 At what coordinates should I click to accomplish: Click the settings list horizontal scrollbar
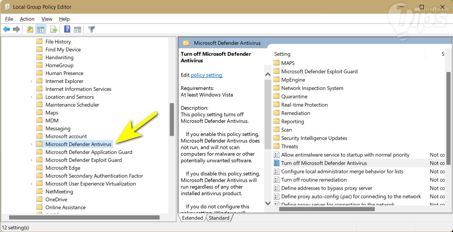click(x=327, y=209)
